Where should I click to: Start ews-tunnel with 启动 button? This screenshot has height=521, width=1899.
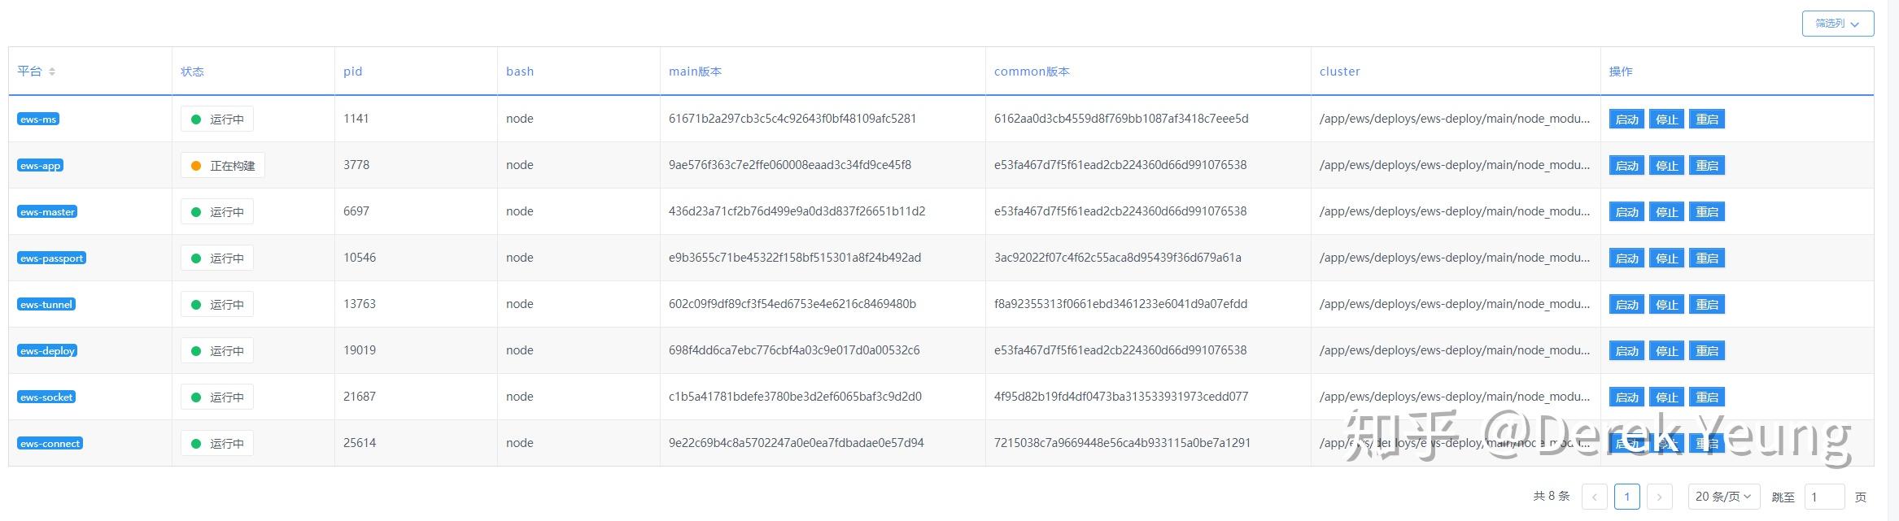tap(1626, 305)
